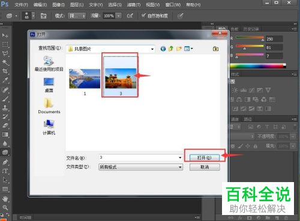Toggle lock position icon in Layers panel
The height and width of the screenshot is (221, 300).
pyautogui.click(x=248, y=146)
